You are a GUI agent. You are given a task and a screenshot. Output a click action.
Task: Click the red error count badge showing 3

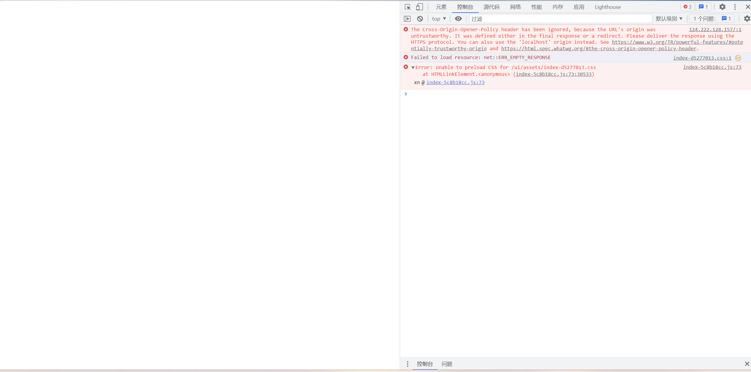(x=687, y=7)
